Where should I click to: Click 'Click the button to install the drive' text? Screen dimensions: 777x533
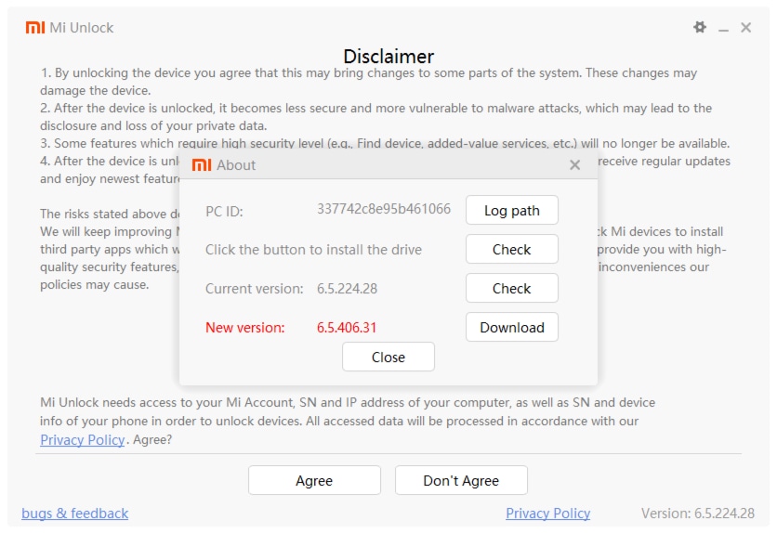(313, 250)
